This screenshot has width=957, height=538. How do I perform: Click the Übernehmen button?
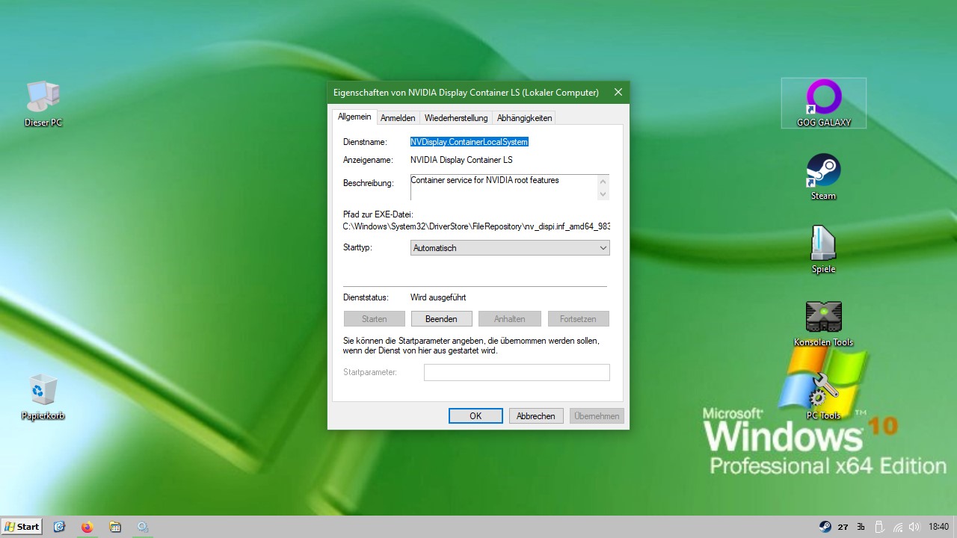[597, 416]
